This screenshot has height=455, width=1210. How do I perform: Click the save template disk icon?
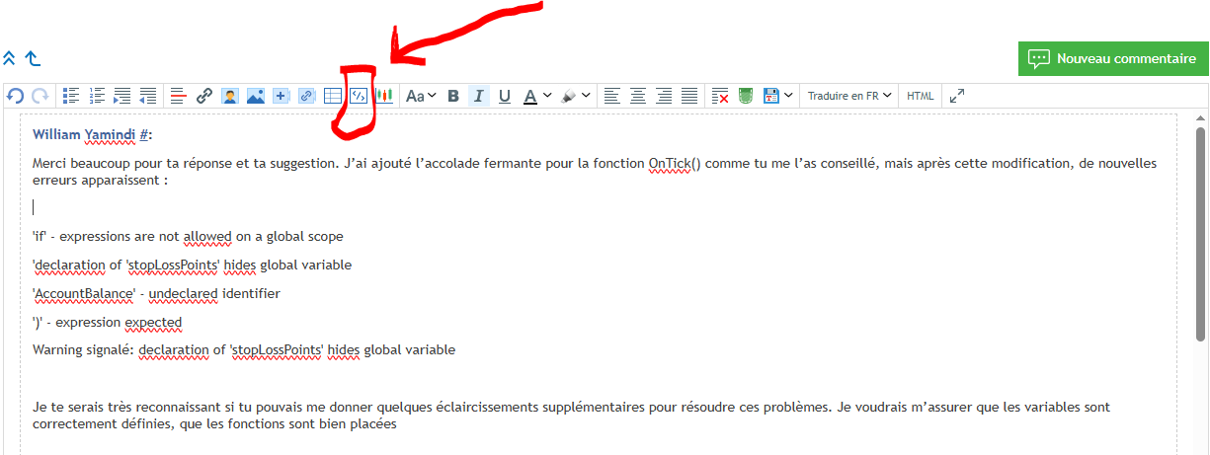click(771, 96)
